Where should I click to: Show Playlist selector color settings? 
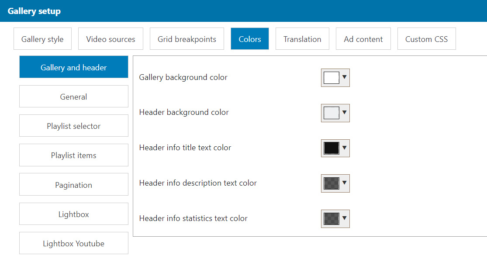74,126
